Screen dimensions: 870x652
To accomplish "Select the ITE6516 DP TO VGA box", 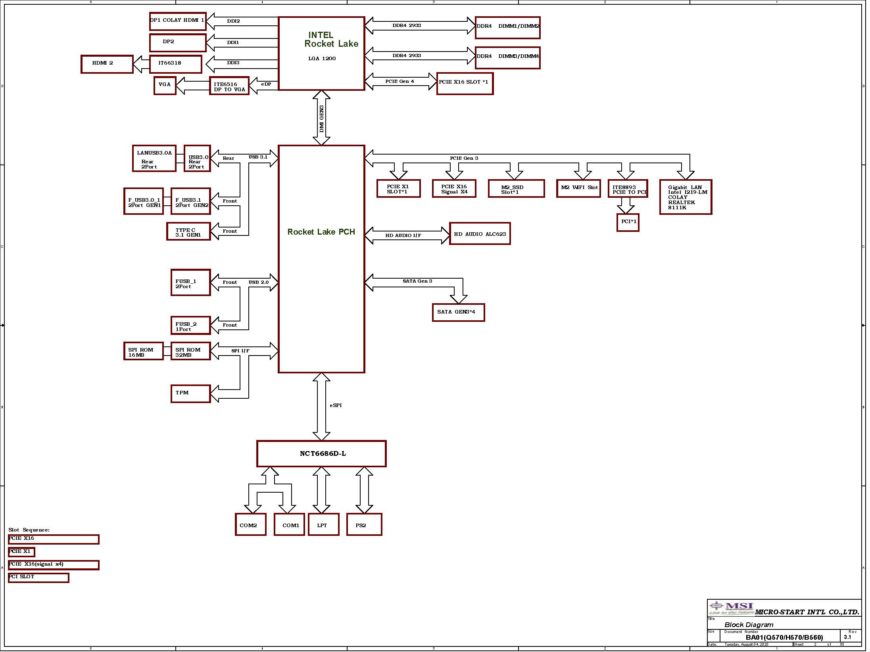I will 229,86.
